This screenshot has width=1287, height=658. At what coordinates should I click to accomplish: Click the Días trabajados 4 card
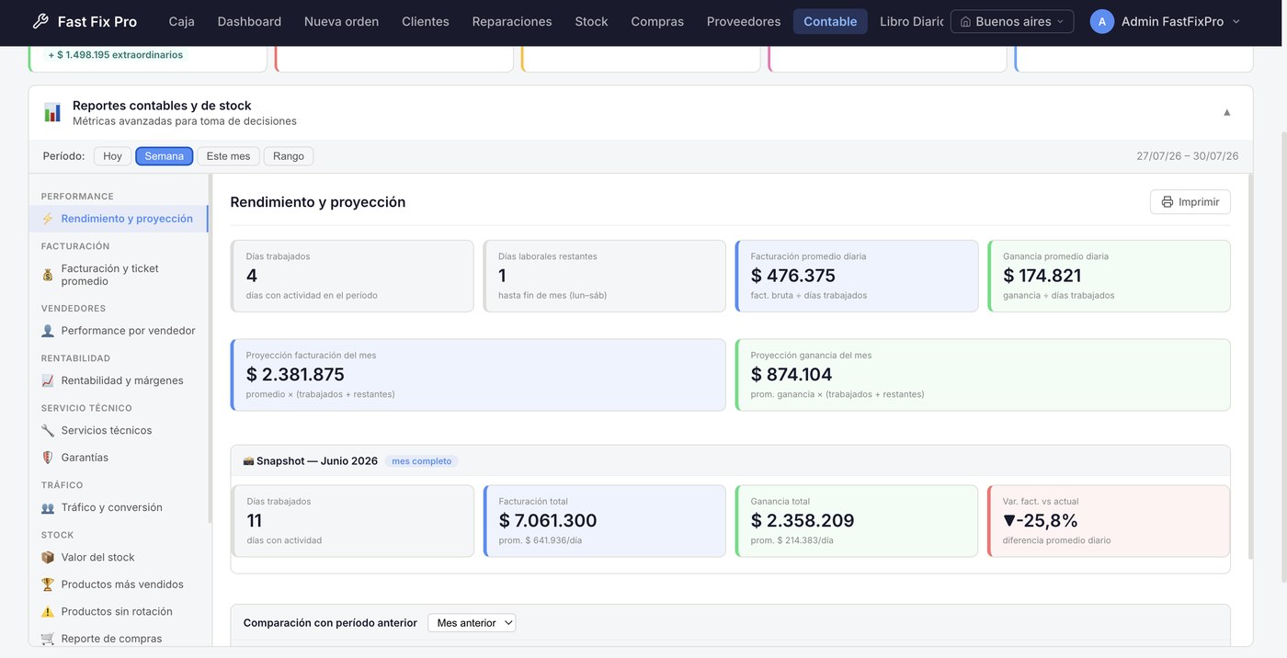coord(352,276)
